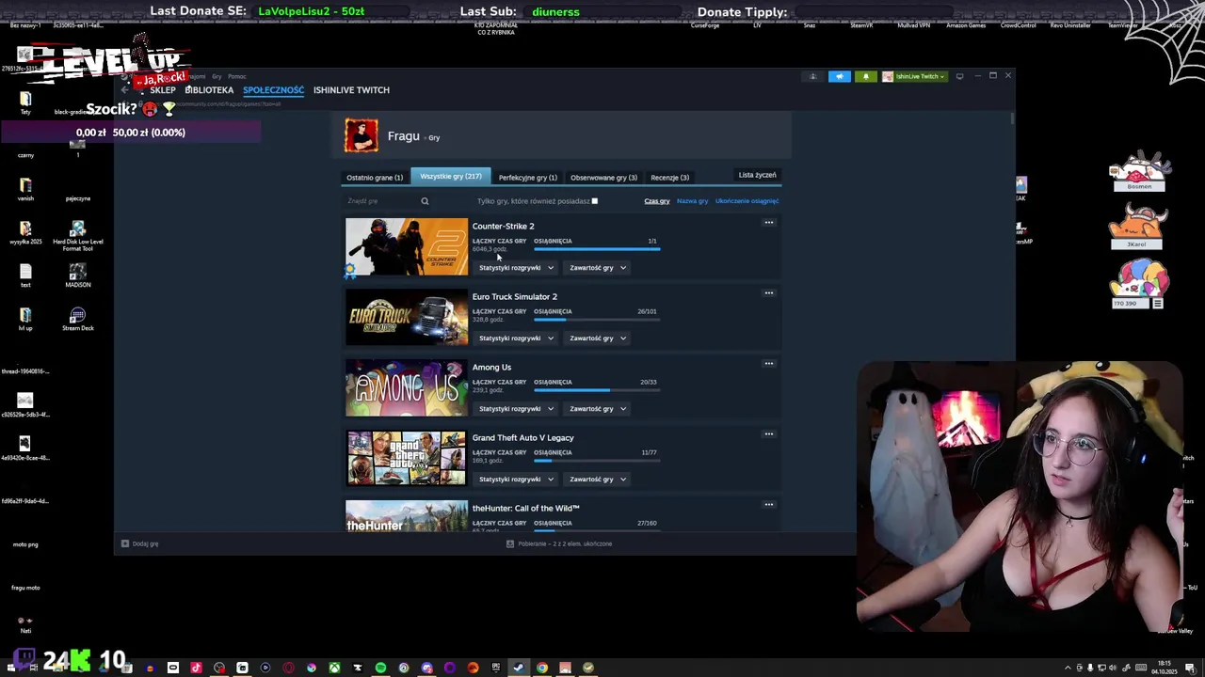The width and height of the screenshot is (1205, 677).
Task: Open options menu for theHunter: Call of the Wild
Action: pos(769,505)
